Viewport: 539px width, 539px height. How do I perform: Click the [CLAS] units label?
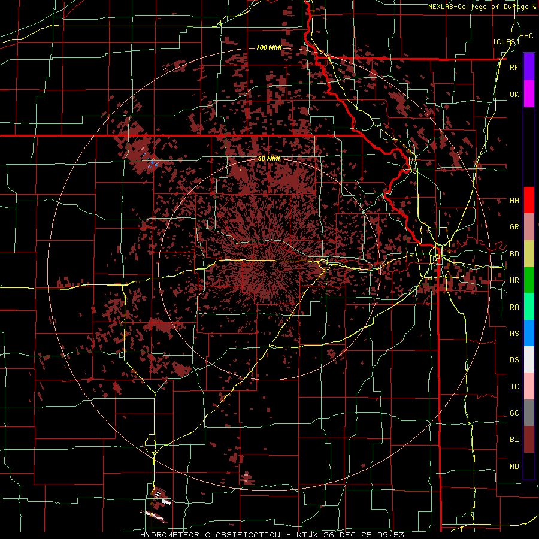point(506,41)
